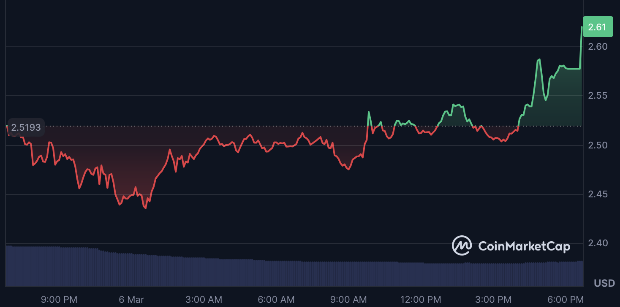Click the 2.50 price axis label
Image resolution: width=620 pixels, height=307 pixels.
(598, 145)
